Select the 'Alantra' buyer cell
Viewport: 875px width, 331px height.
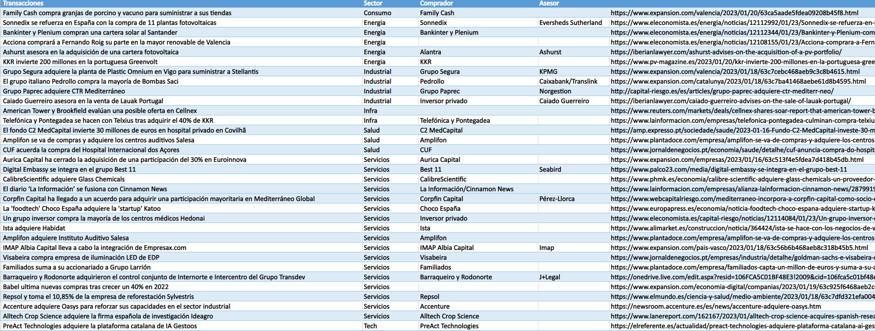coord(478,52)
